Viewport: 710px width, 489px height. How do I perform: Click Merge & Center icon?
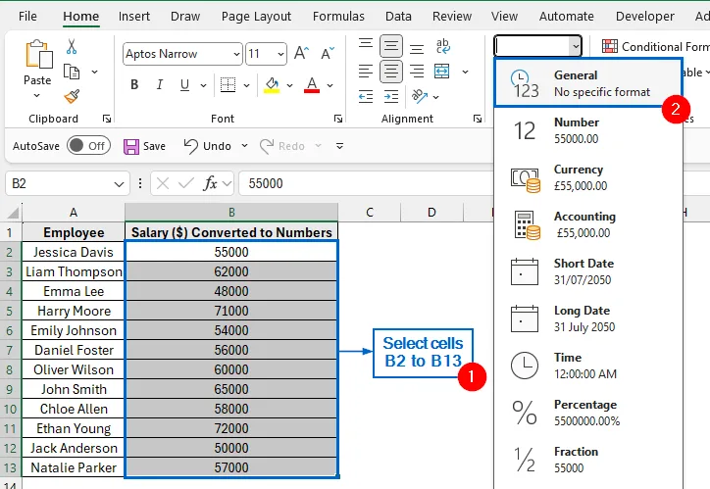point(442,71)
